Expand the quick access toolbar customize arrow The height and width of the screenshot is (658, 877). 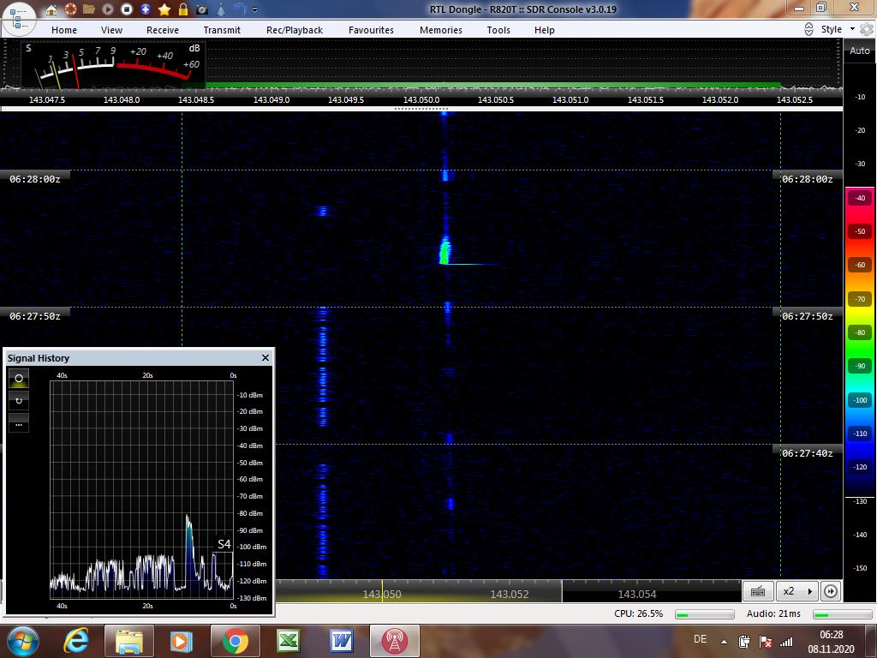(x=255, y=10)
